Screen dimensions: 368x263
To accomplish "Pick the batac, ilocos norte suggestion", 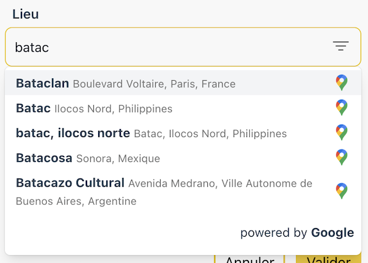I will tap(183, 133).
